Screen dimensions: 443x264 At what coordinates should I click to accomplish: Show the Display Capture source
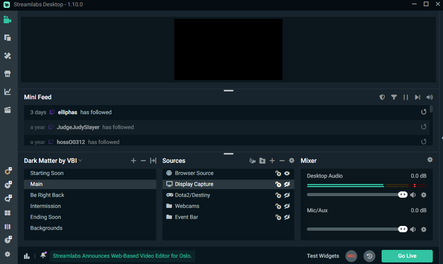(x=287, y=184)
